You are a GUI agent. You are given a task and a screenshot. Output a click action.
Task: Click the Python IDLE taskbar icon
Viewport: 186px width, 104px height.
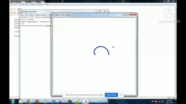(x=86, y=101)
